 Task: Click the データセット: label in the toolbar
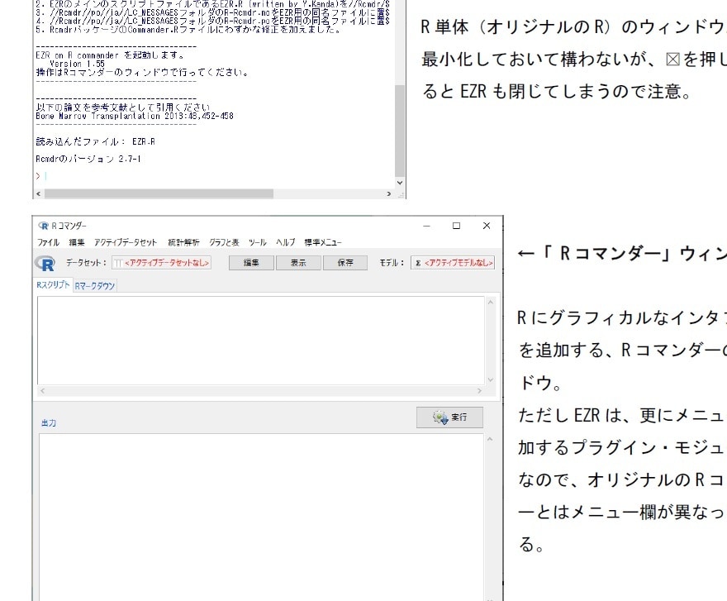click(86, 263)
